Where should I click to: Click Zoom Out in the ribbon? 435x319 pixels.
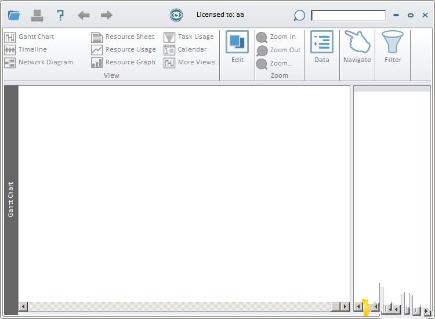[278, 50]
